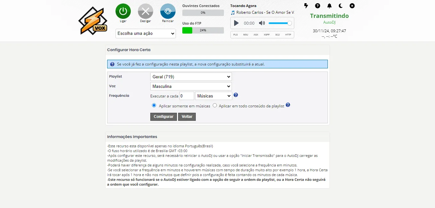Open help via top question mark icon

pos(318,6)
